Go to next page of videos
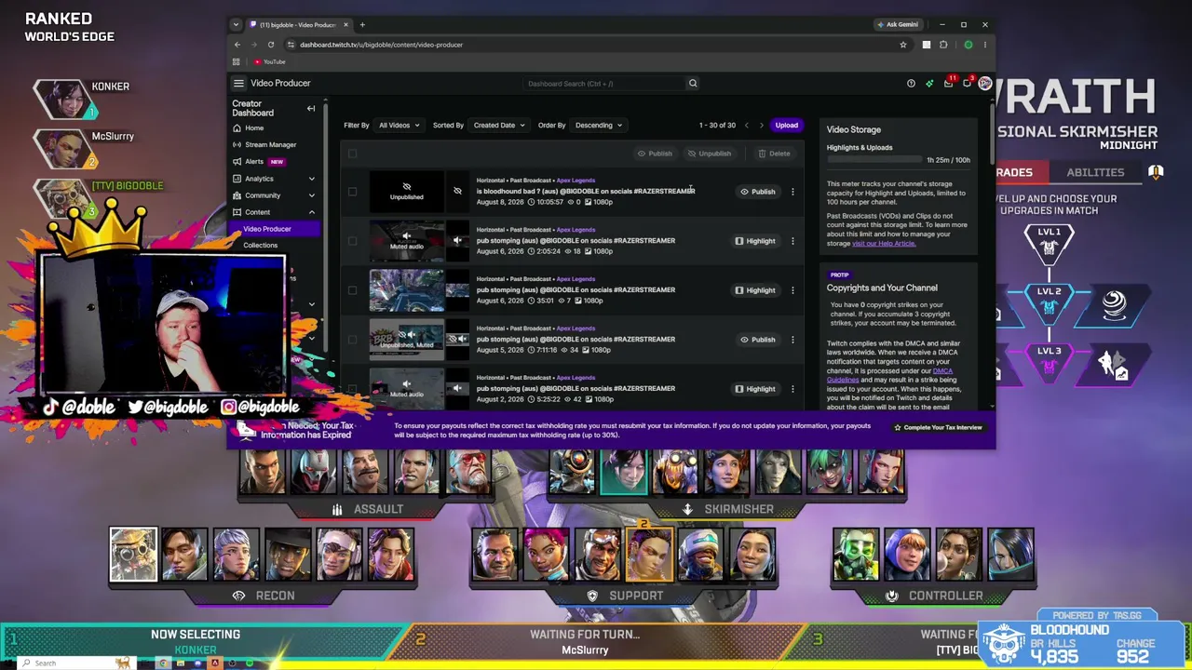 [761, 125]
